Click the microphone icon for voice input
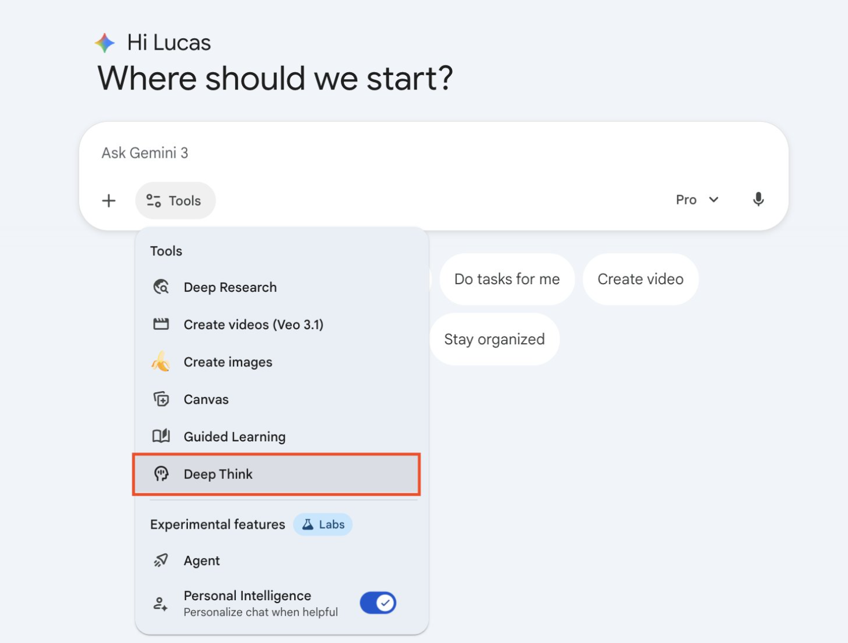 pos(758,200)
